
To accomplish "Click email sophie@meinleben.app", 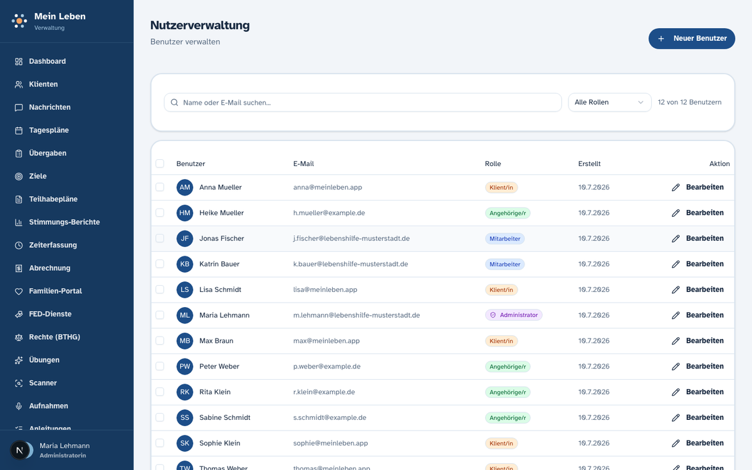I will (330, 443).
